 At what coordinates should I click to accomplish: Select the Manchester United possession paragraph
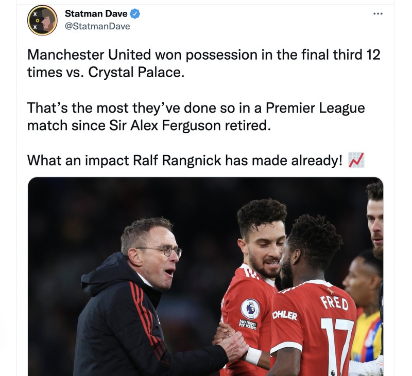point(203,63)
